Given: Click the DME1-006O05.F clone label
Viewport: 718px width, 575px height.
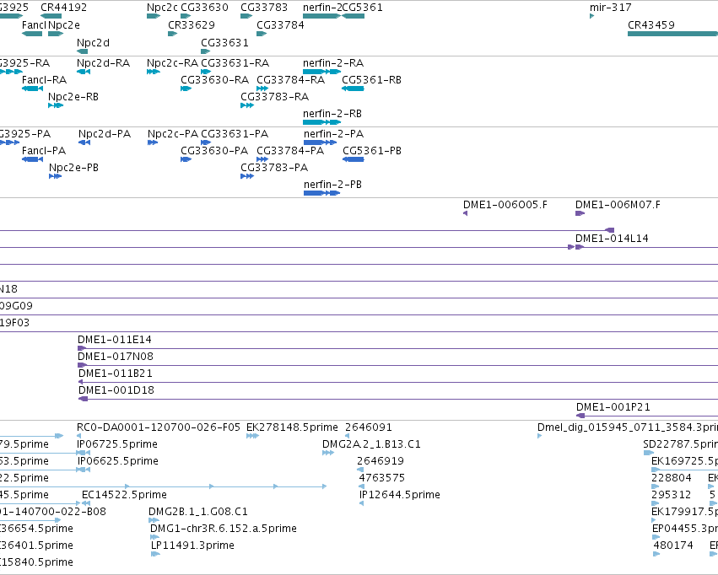Looking at the screenshot, I should coord(505,205).
